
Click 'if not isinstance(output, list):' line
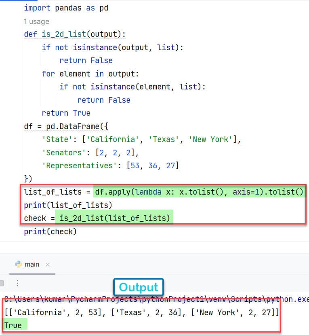[x=112, y=47]
